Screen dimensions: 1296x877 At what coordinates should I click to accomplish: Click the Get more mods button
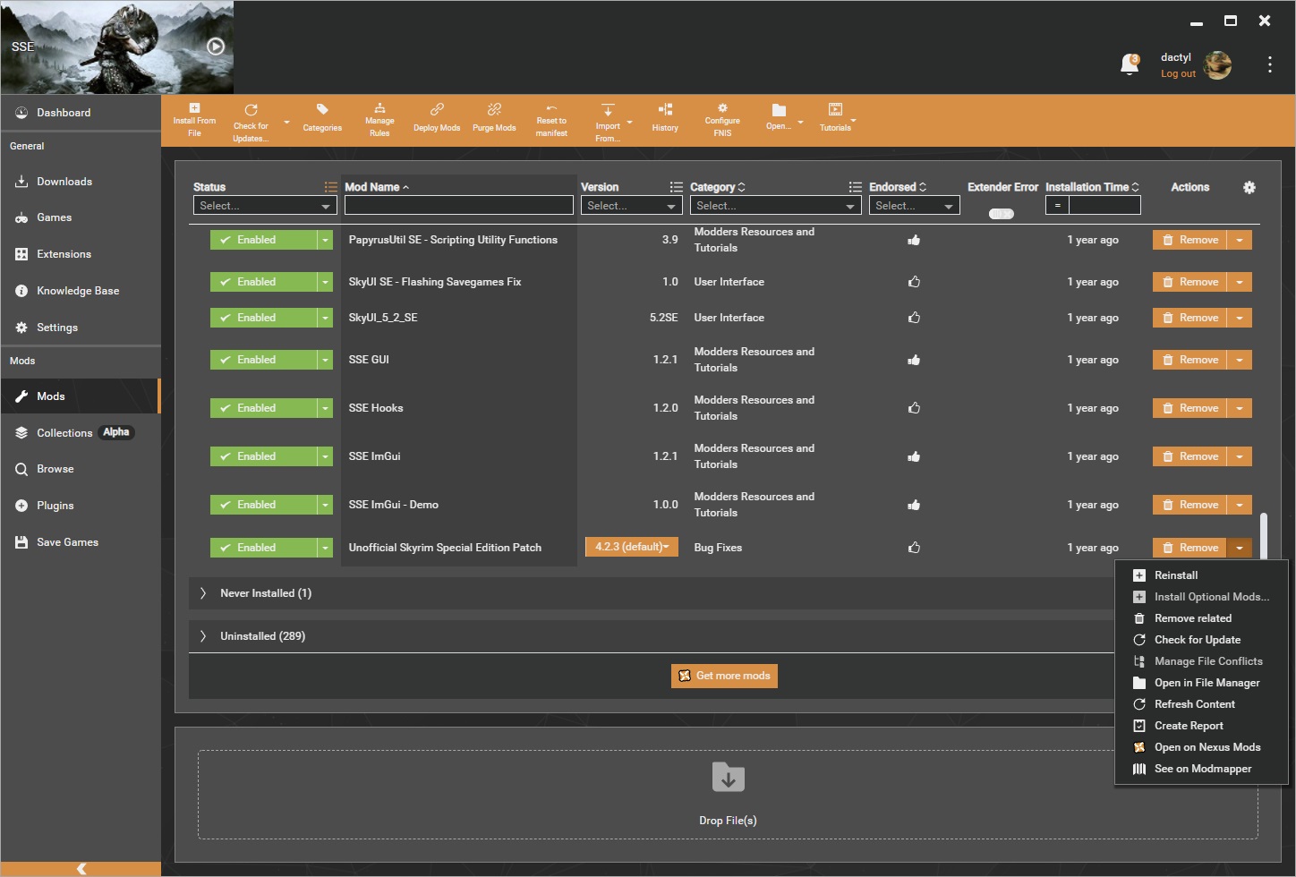click(x=724, y=676)
